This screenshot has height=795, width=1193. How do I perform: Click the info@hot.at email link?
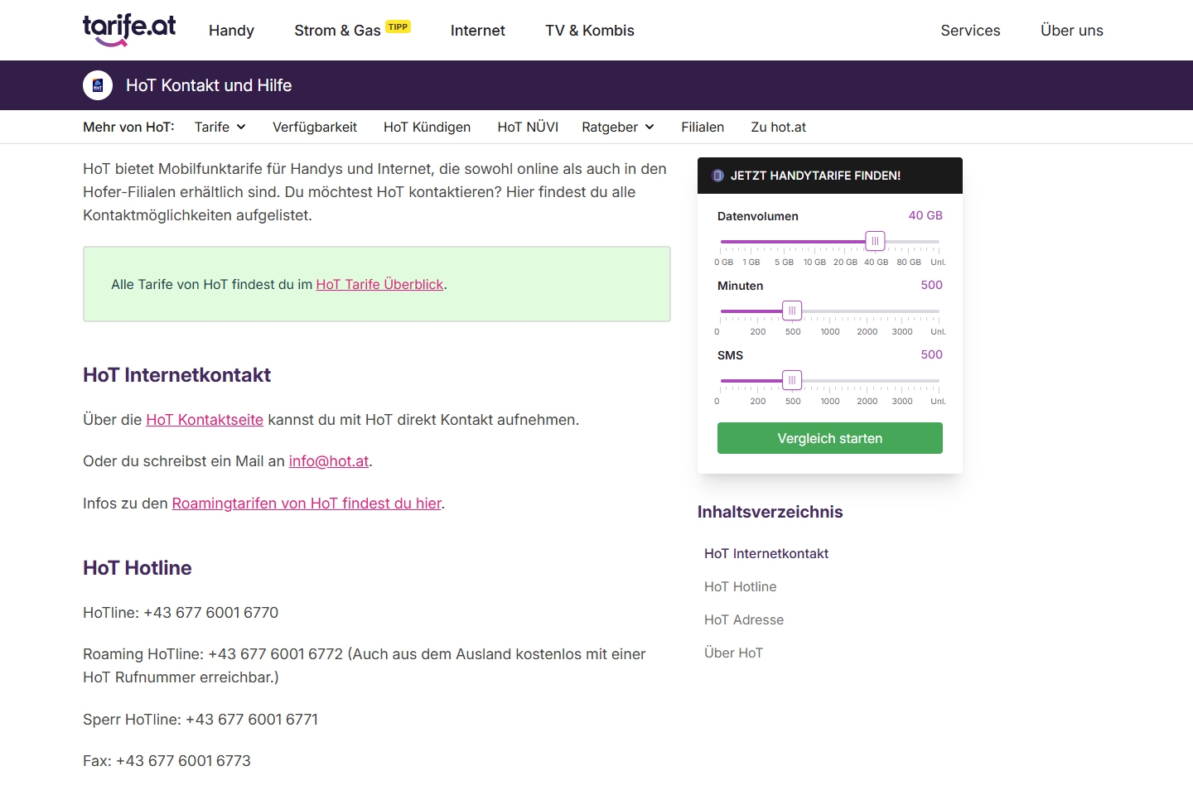tap(329, 461)
